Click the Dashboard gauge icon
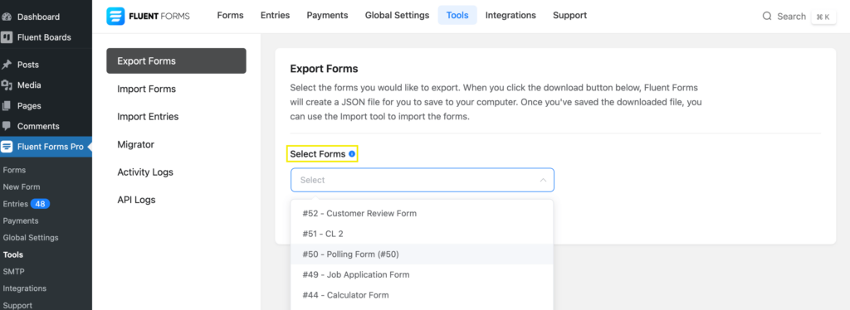850x310 pixels. click(7, 17)
